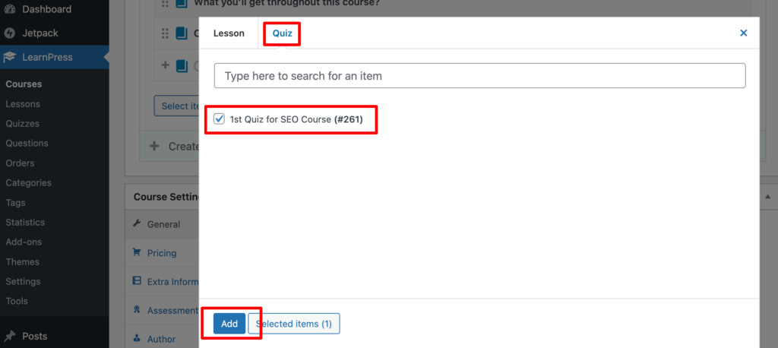Open Themes page
Viewport: 778px width, 348px height.
pos(22,261)
